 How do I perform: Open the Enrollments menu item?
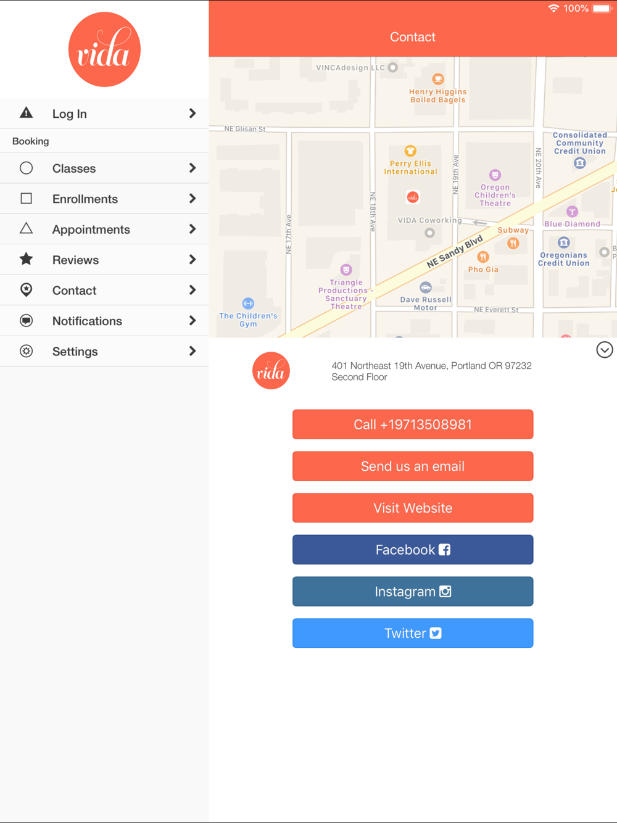104,199
